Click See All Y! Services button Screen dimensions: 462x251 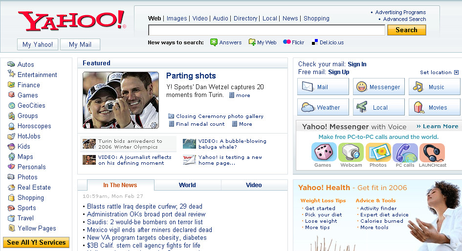(x=36, y=243)
